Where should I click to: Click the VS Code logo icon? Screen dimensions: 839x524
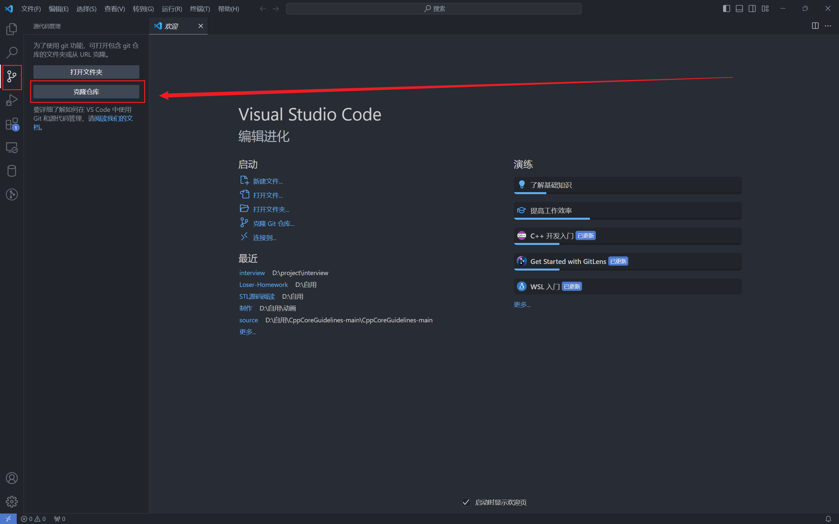tap(9, 9)
